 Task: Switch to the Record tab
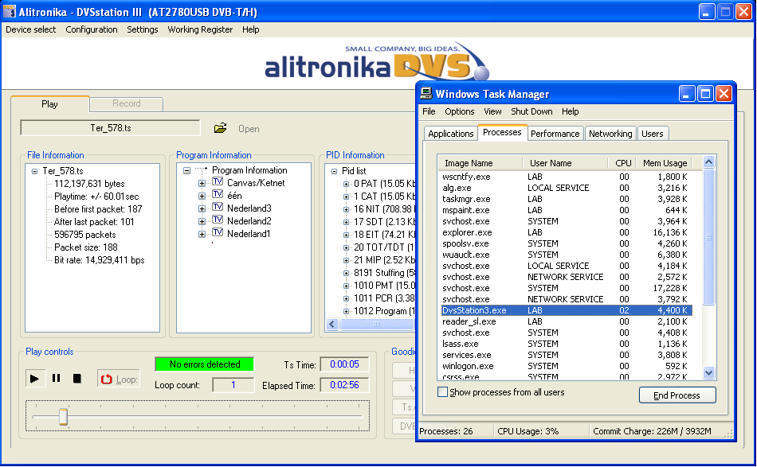pos(127,103)
